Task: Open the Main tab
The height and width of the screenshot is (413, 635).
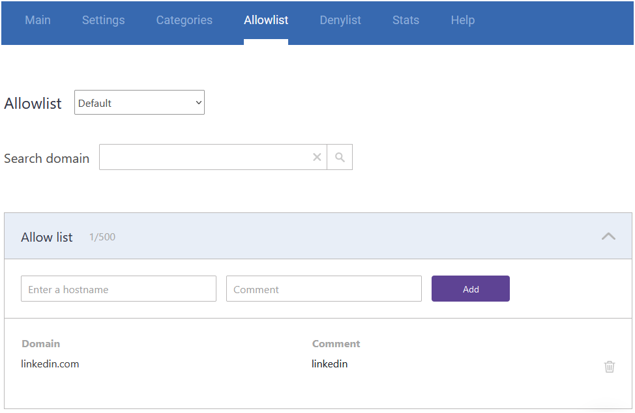Action: click(38, 20)
